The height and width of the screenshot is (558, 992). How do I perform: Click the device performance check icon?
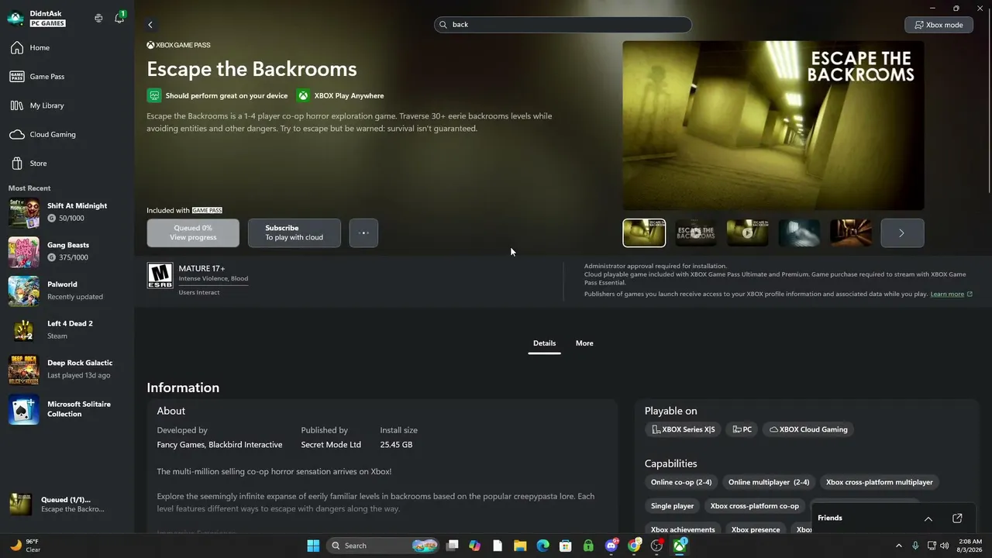coord(154,95)
